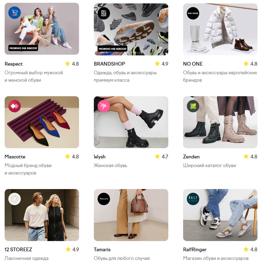Click the blue Respect brand logo badge
The height and width of the screenshot is (263, 264).
(x=15, y=13)
